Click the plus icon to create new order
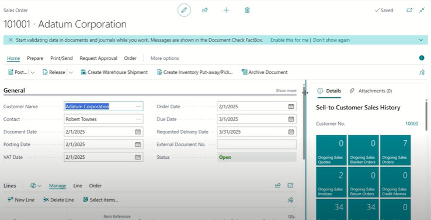Viewport: 431px width, 220px height. 226,10
